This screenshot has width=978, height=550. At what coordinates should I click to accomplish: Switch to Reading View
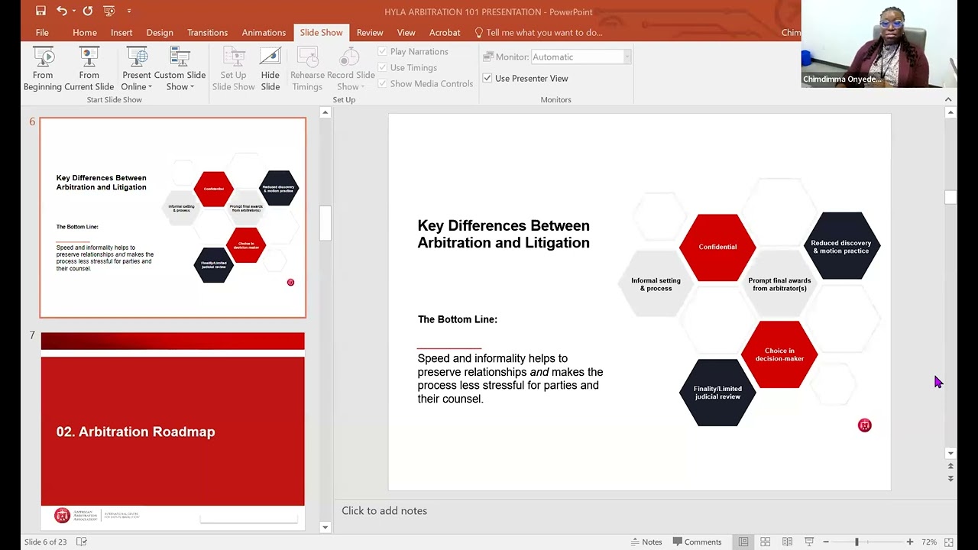point(787,542)
